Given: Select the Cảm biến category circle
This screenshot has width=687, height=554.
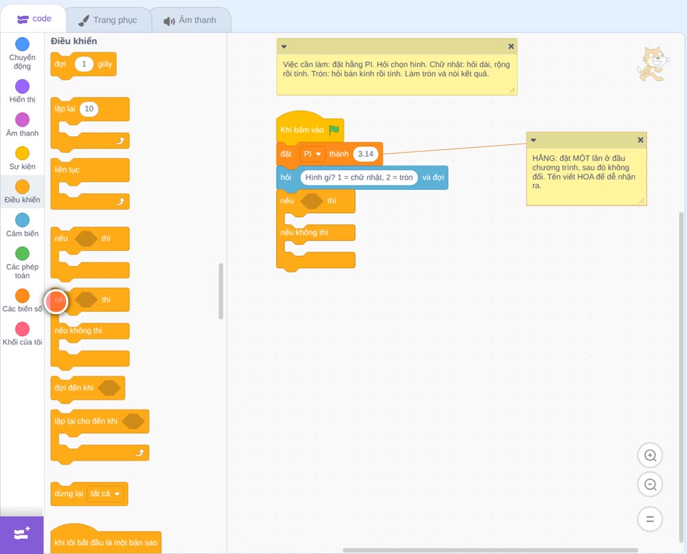Looking at the screenshot, I should point(23,220).
